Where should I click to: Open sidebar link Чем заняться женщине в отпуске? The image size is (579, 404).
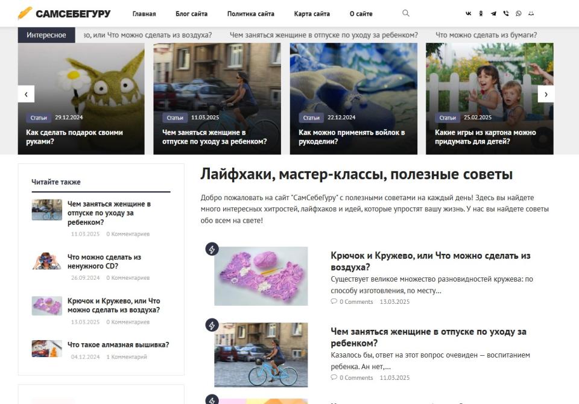[109, 213]
